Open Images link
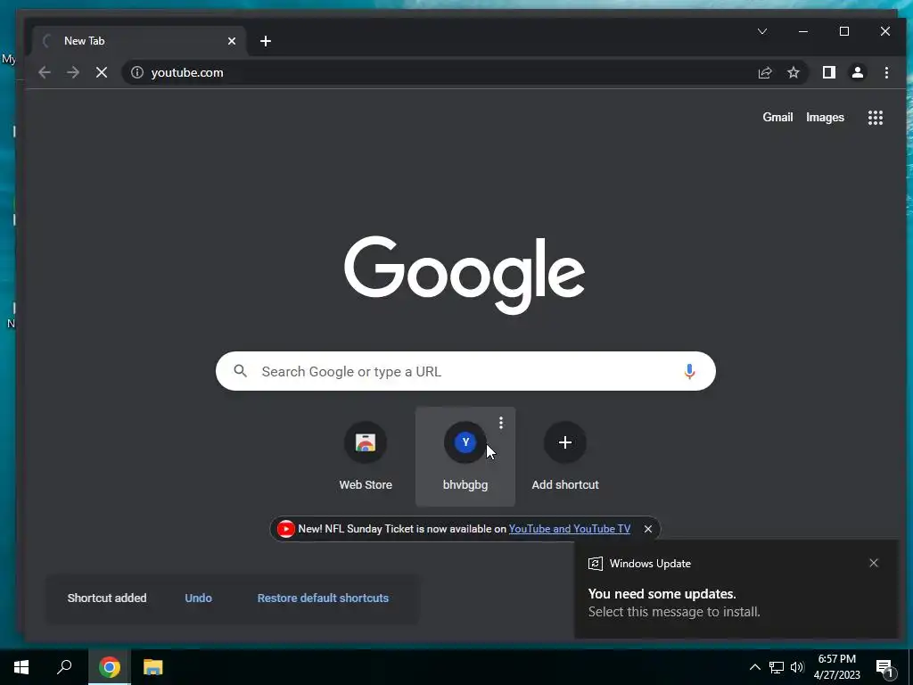913x685 pixels. [x=825, y=117]
